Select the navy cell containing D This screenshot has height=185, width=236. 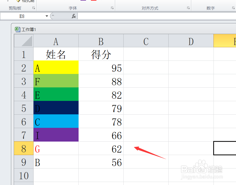click(56, 108)
